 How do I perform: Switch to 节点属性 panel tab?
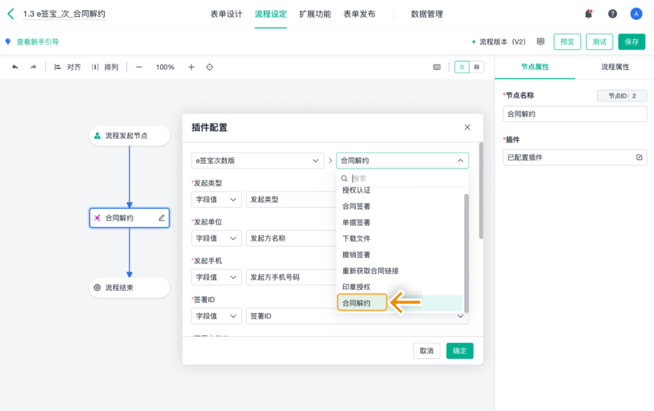tap(535, 67)
